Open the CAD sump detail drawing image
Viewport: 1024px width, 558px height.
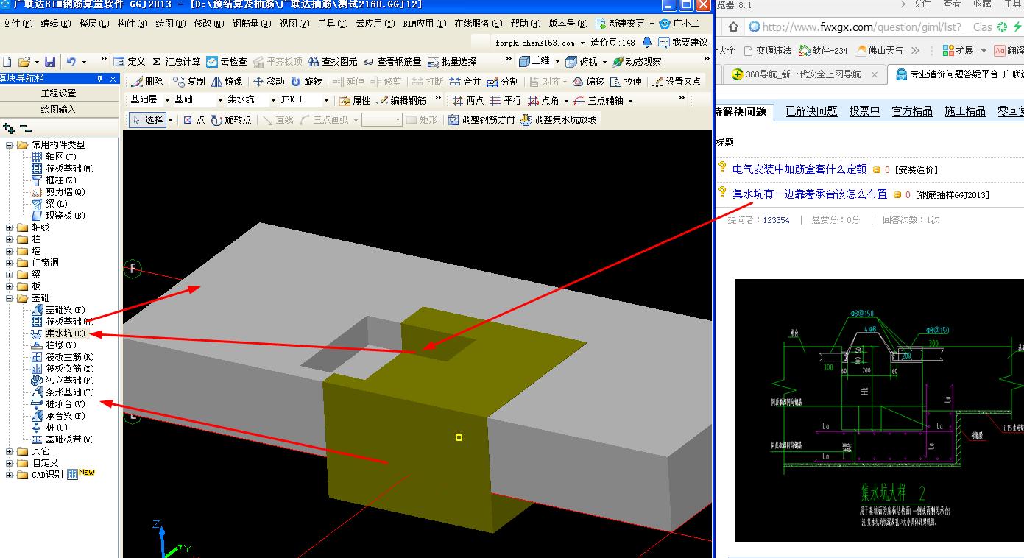pos(880,410)
